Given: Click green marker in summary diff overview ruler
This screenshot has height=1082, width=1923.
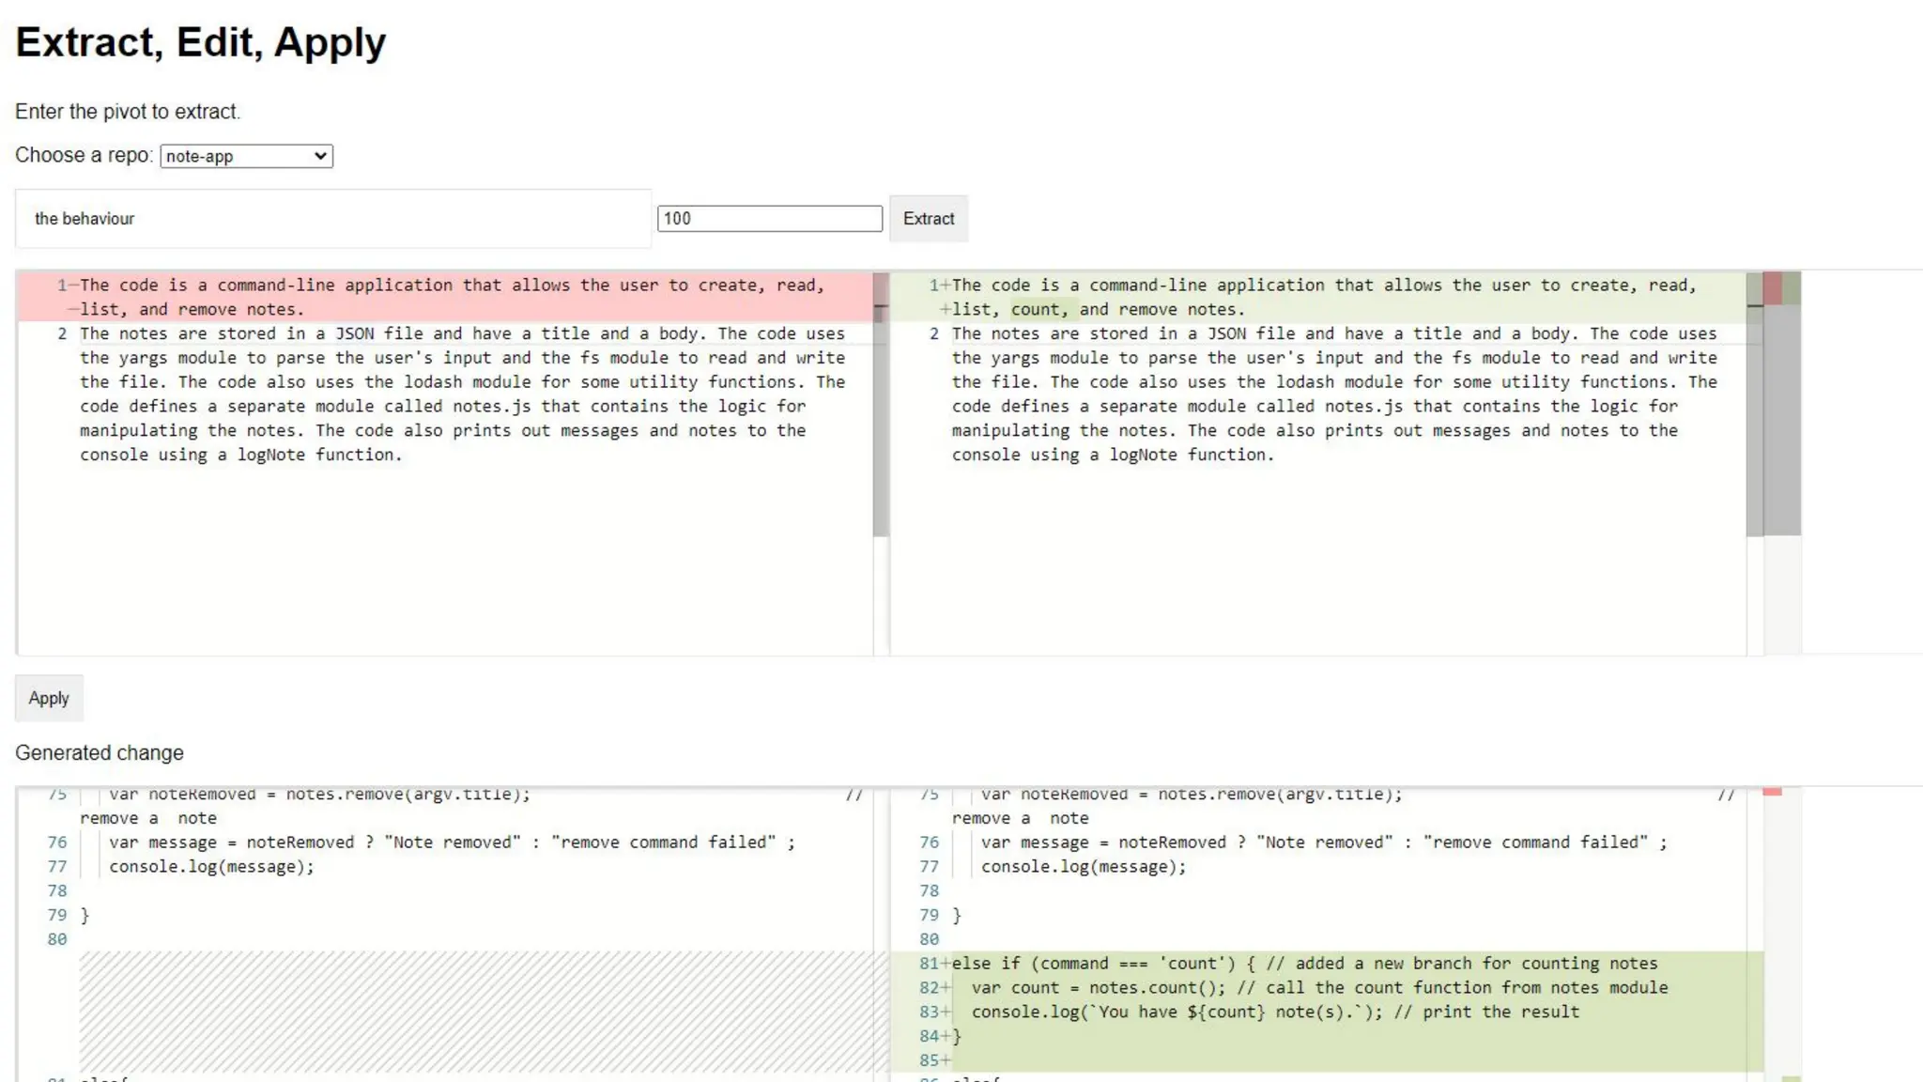Looking at the screenshot, I should tap(1792, 288).
